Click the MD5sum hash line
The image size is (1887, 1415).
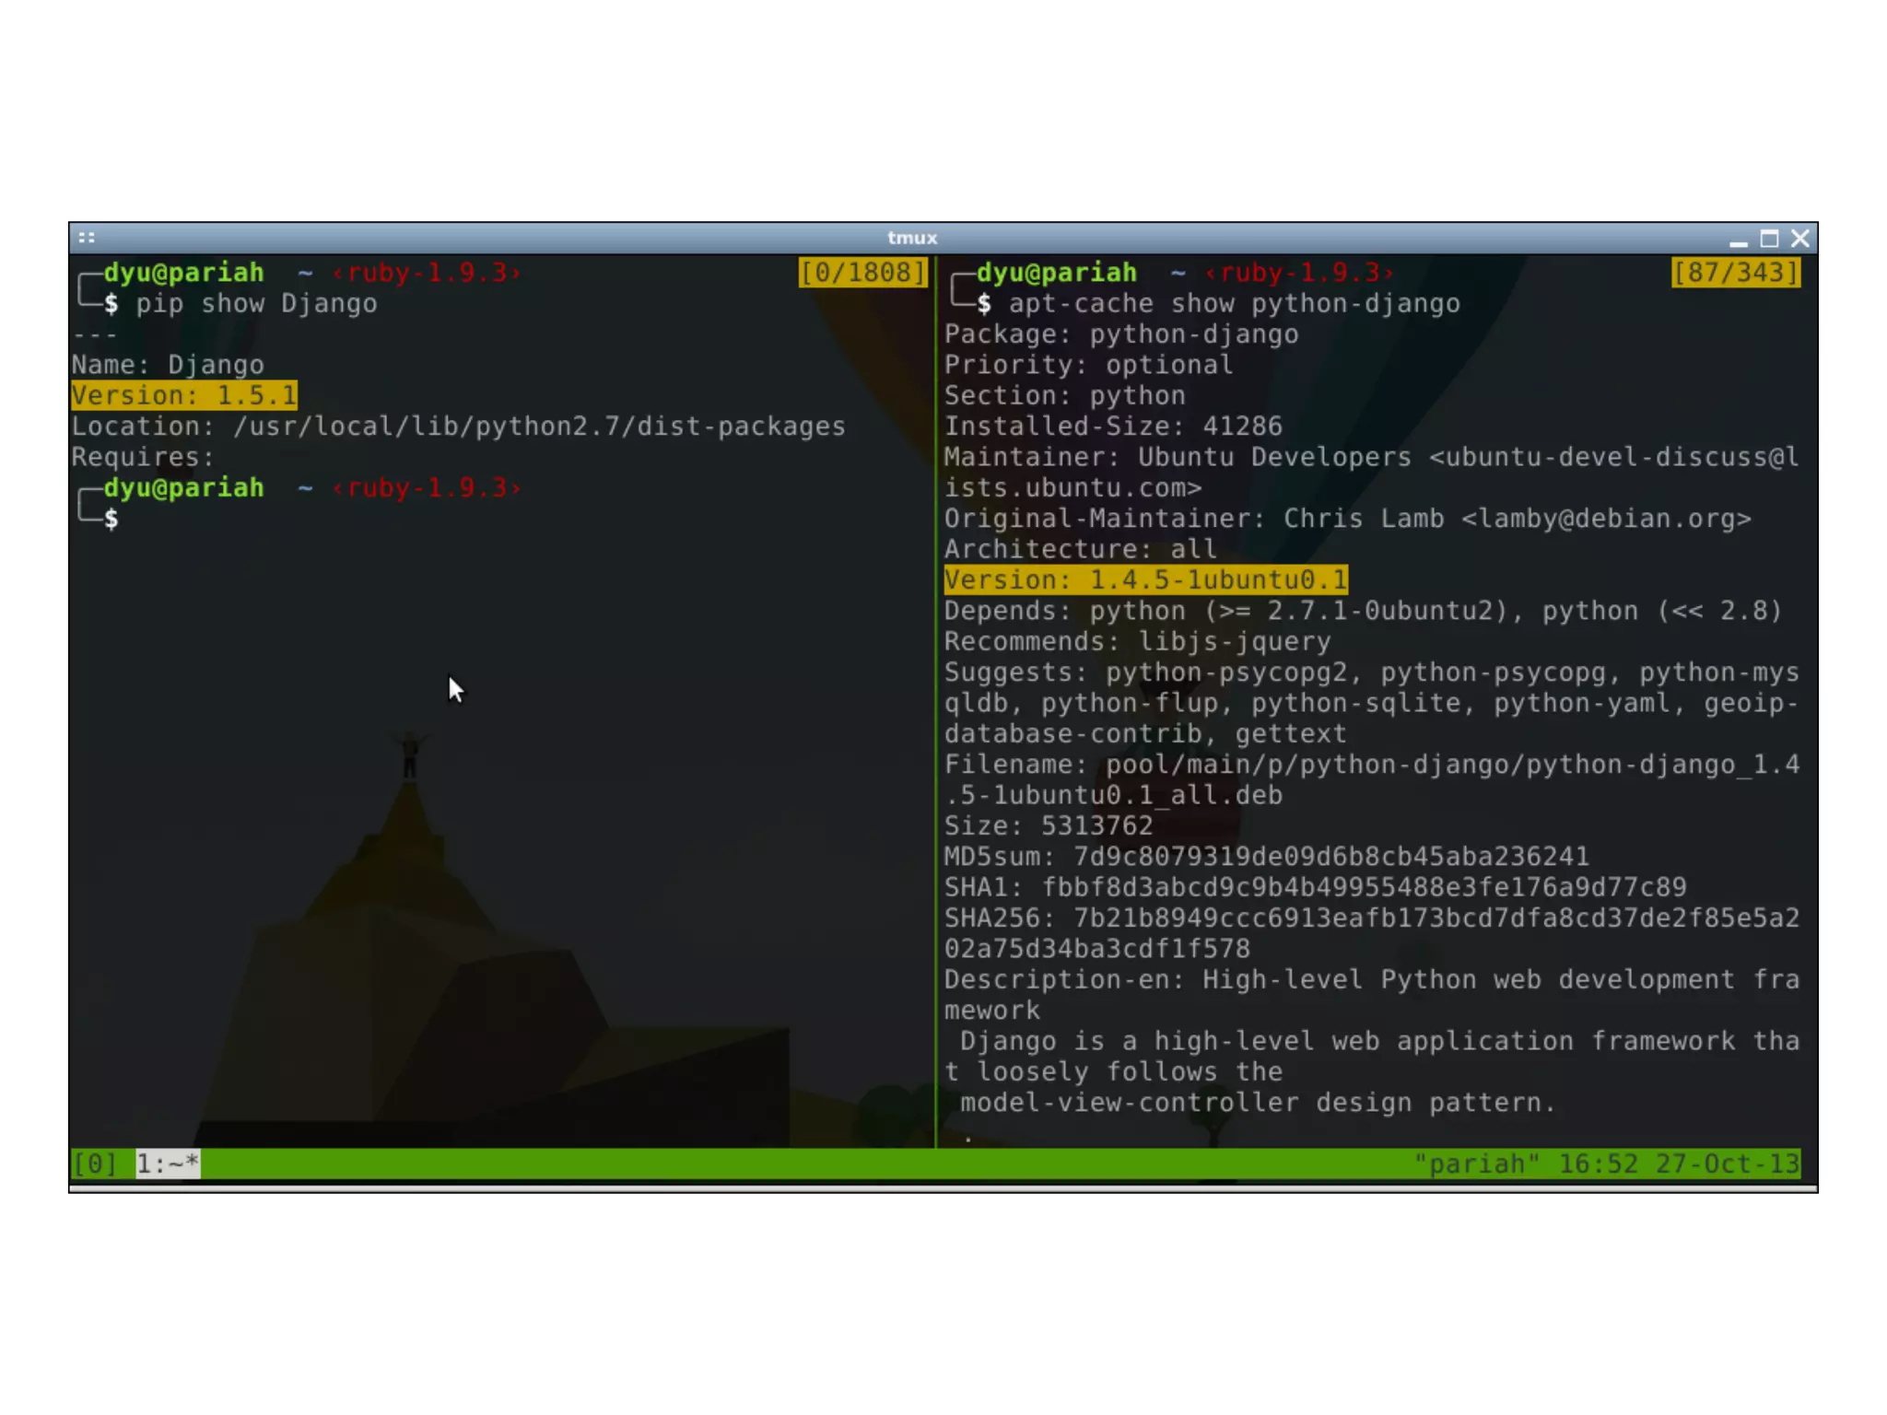pyautogui.click(x=1266, y=856)
